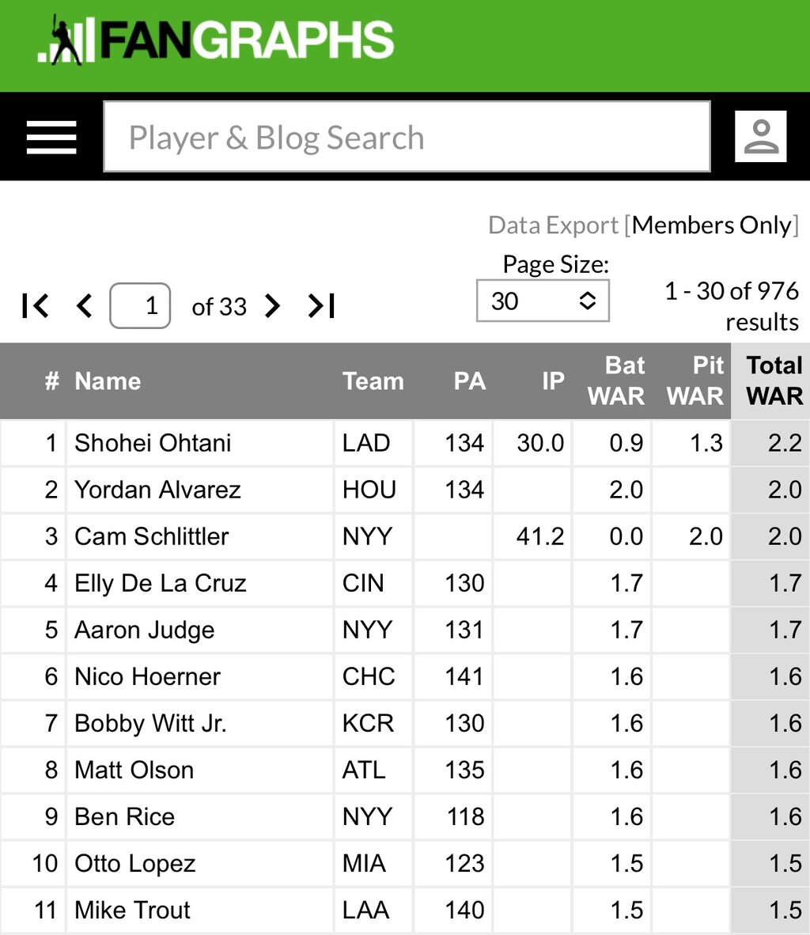Sort the table by Name column header
The height and width of the screenshot is (935, 810).
[108, 381]
